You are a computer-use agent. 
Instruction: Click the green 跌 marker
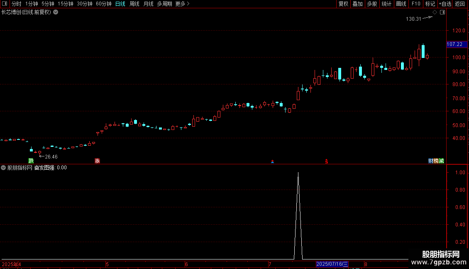31,161
